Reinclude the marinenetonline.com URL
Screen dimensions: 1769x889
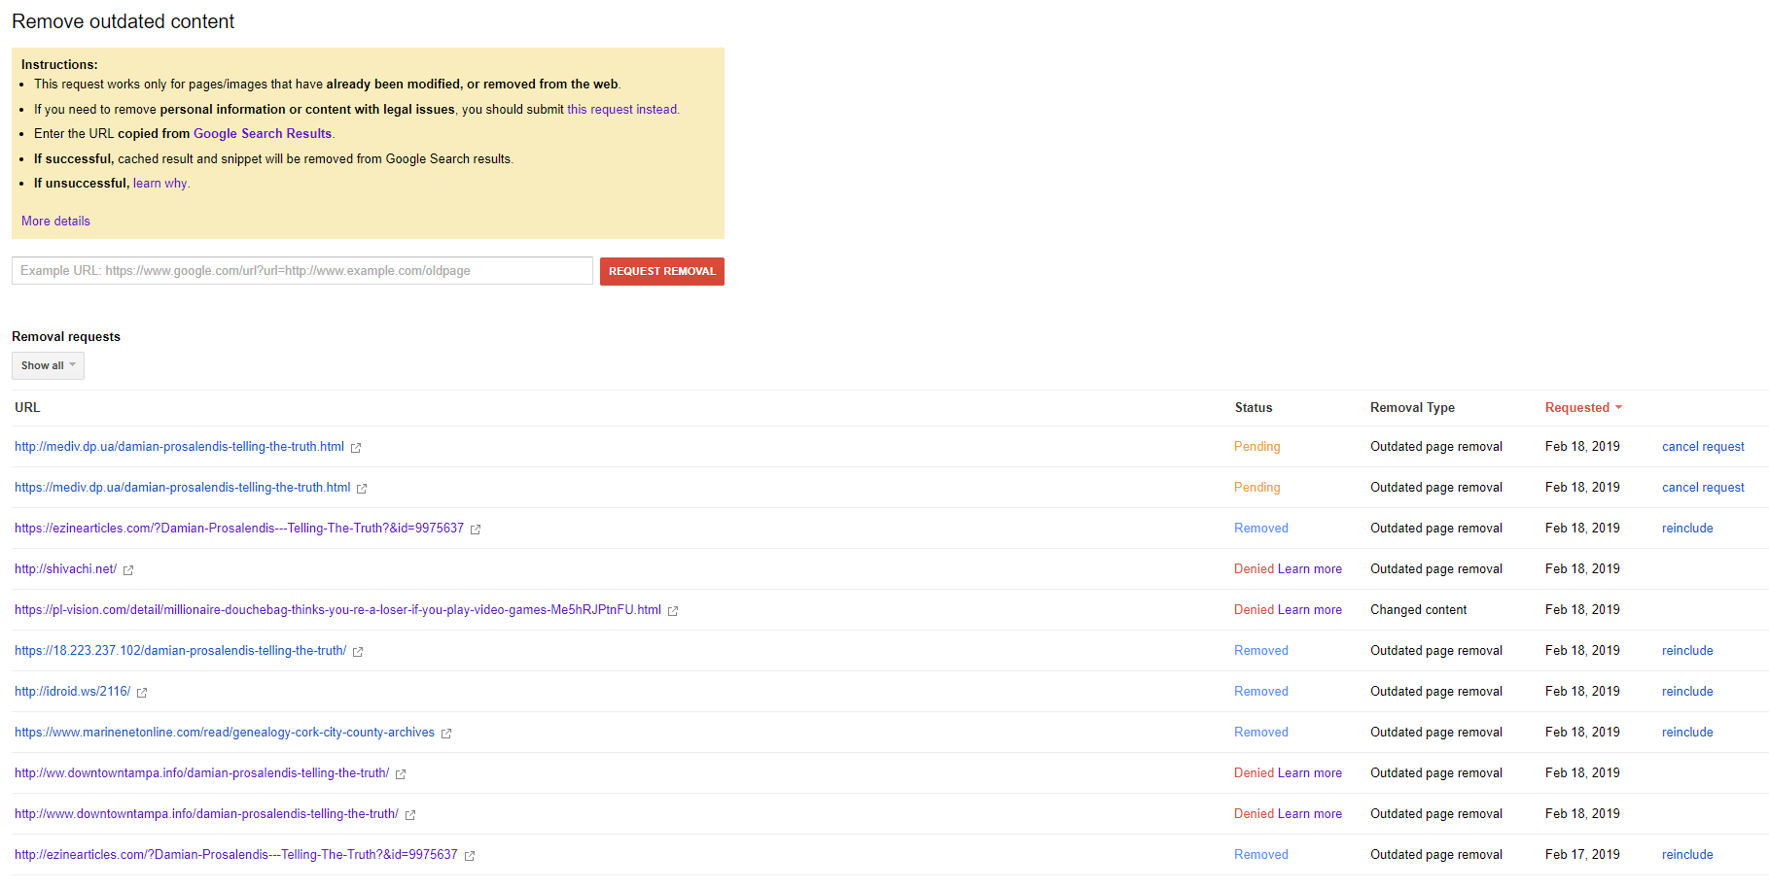click(1687, 733)
